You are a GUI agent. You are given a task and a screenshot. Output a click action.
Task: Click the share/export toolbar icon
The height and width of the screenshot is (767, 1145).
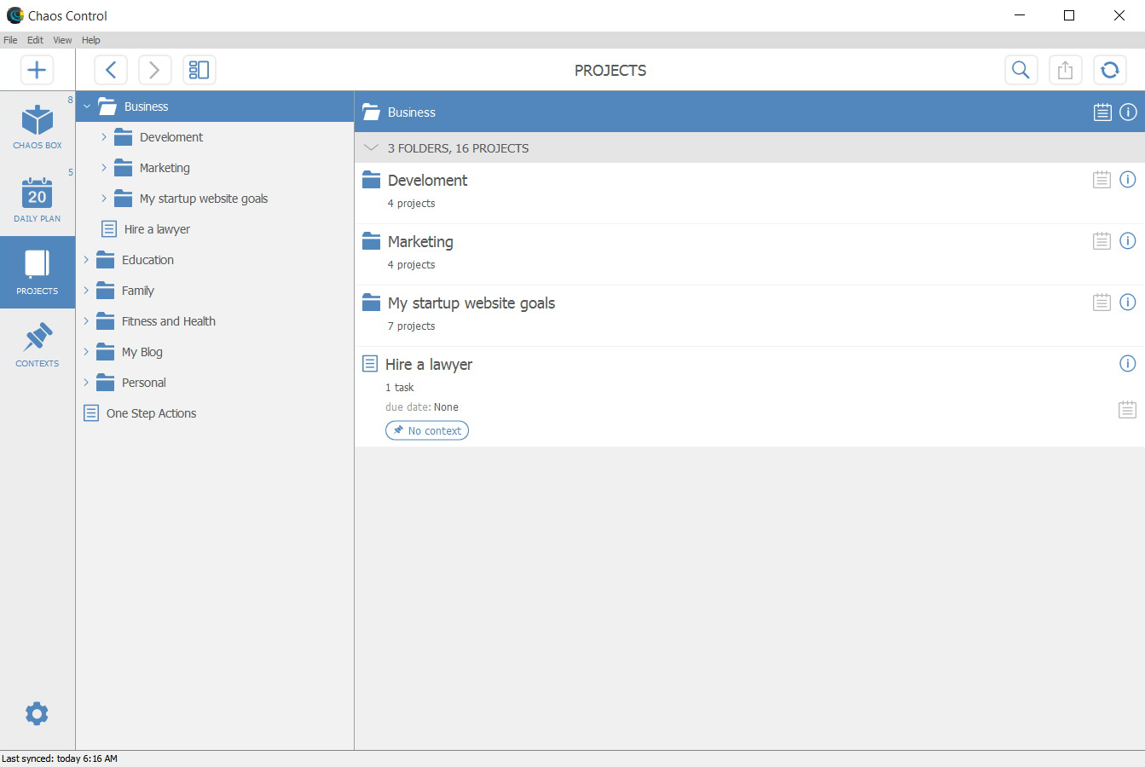pos(1065,70)
